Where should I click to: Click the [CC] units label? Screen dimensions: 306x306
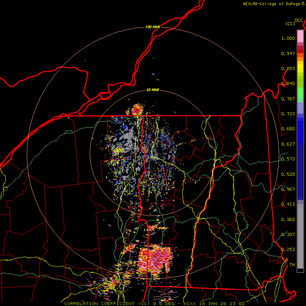290,23
